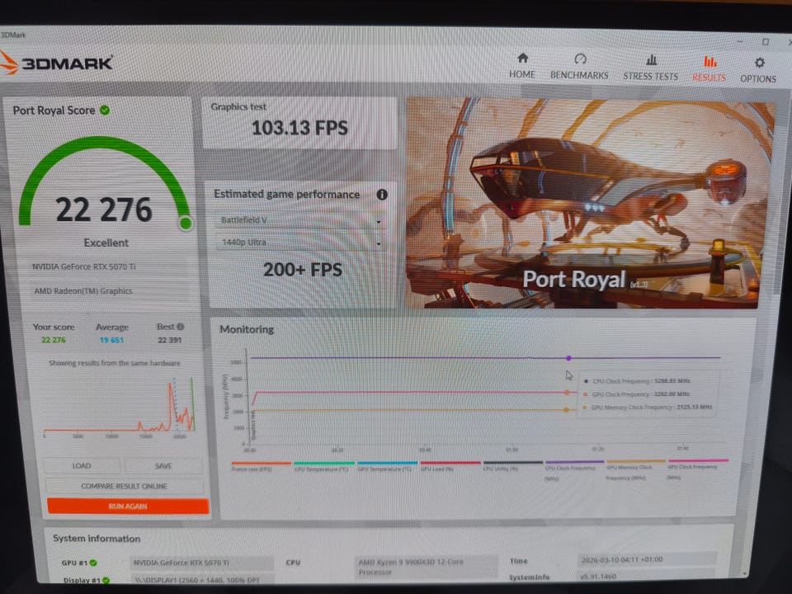Screen dimensions: 792x594
Task: Toggle the GPU Load (%) legend line
Action: click(x=450, y=466)
